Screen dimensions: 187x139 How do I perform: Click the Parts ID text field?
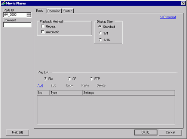15,15
